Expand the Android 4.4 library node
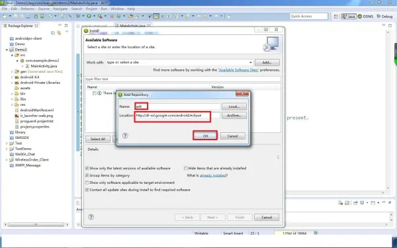Viewport: 397px width, 248px height. tap(12, 77)
